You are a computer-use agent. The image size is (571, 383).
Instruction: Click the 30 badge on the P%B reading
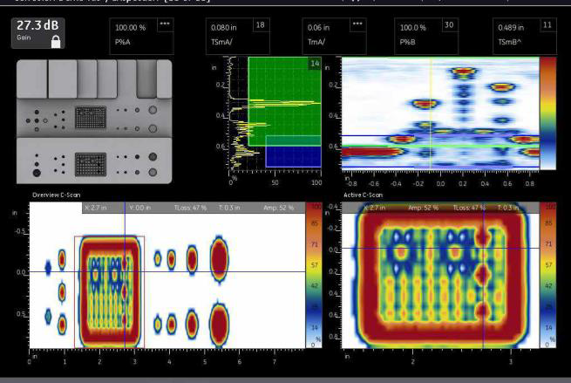click(449, 24)
